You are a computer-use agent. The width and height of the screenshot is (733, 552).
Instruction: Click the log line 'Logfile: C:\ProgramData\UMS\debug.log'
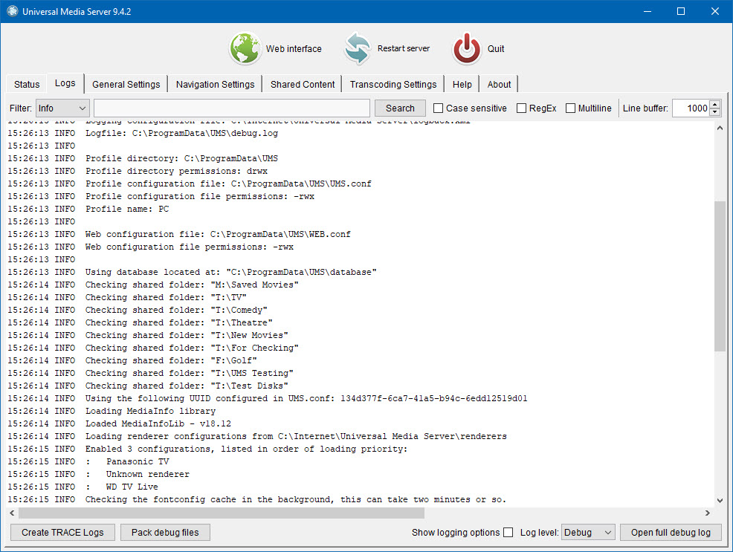click(x=143, y=133)
